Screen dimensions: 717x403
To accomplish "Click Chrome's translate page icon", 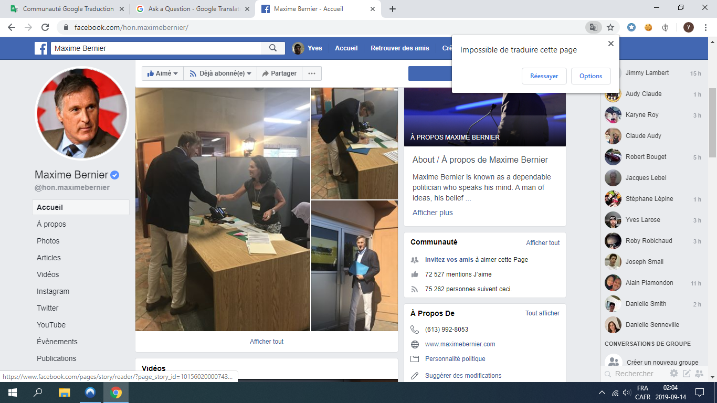I will (x=593, y=27).
